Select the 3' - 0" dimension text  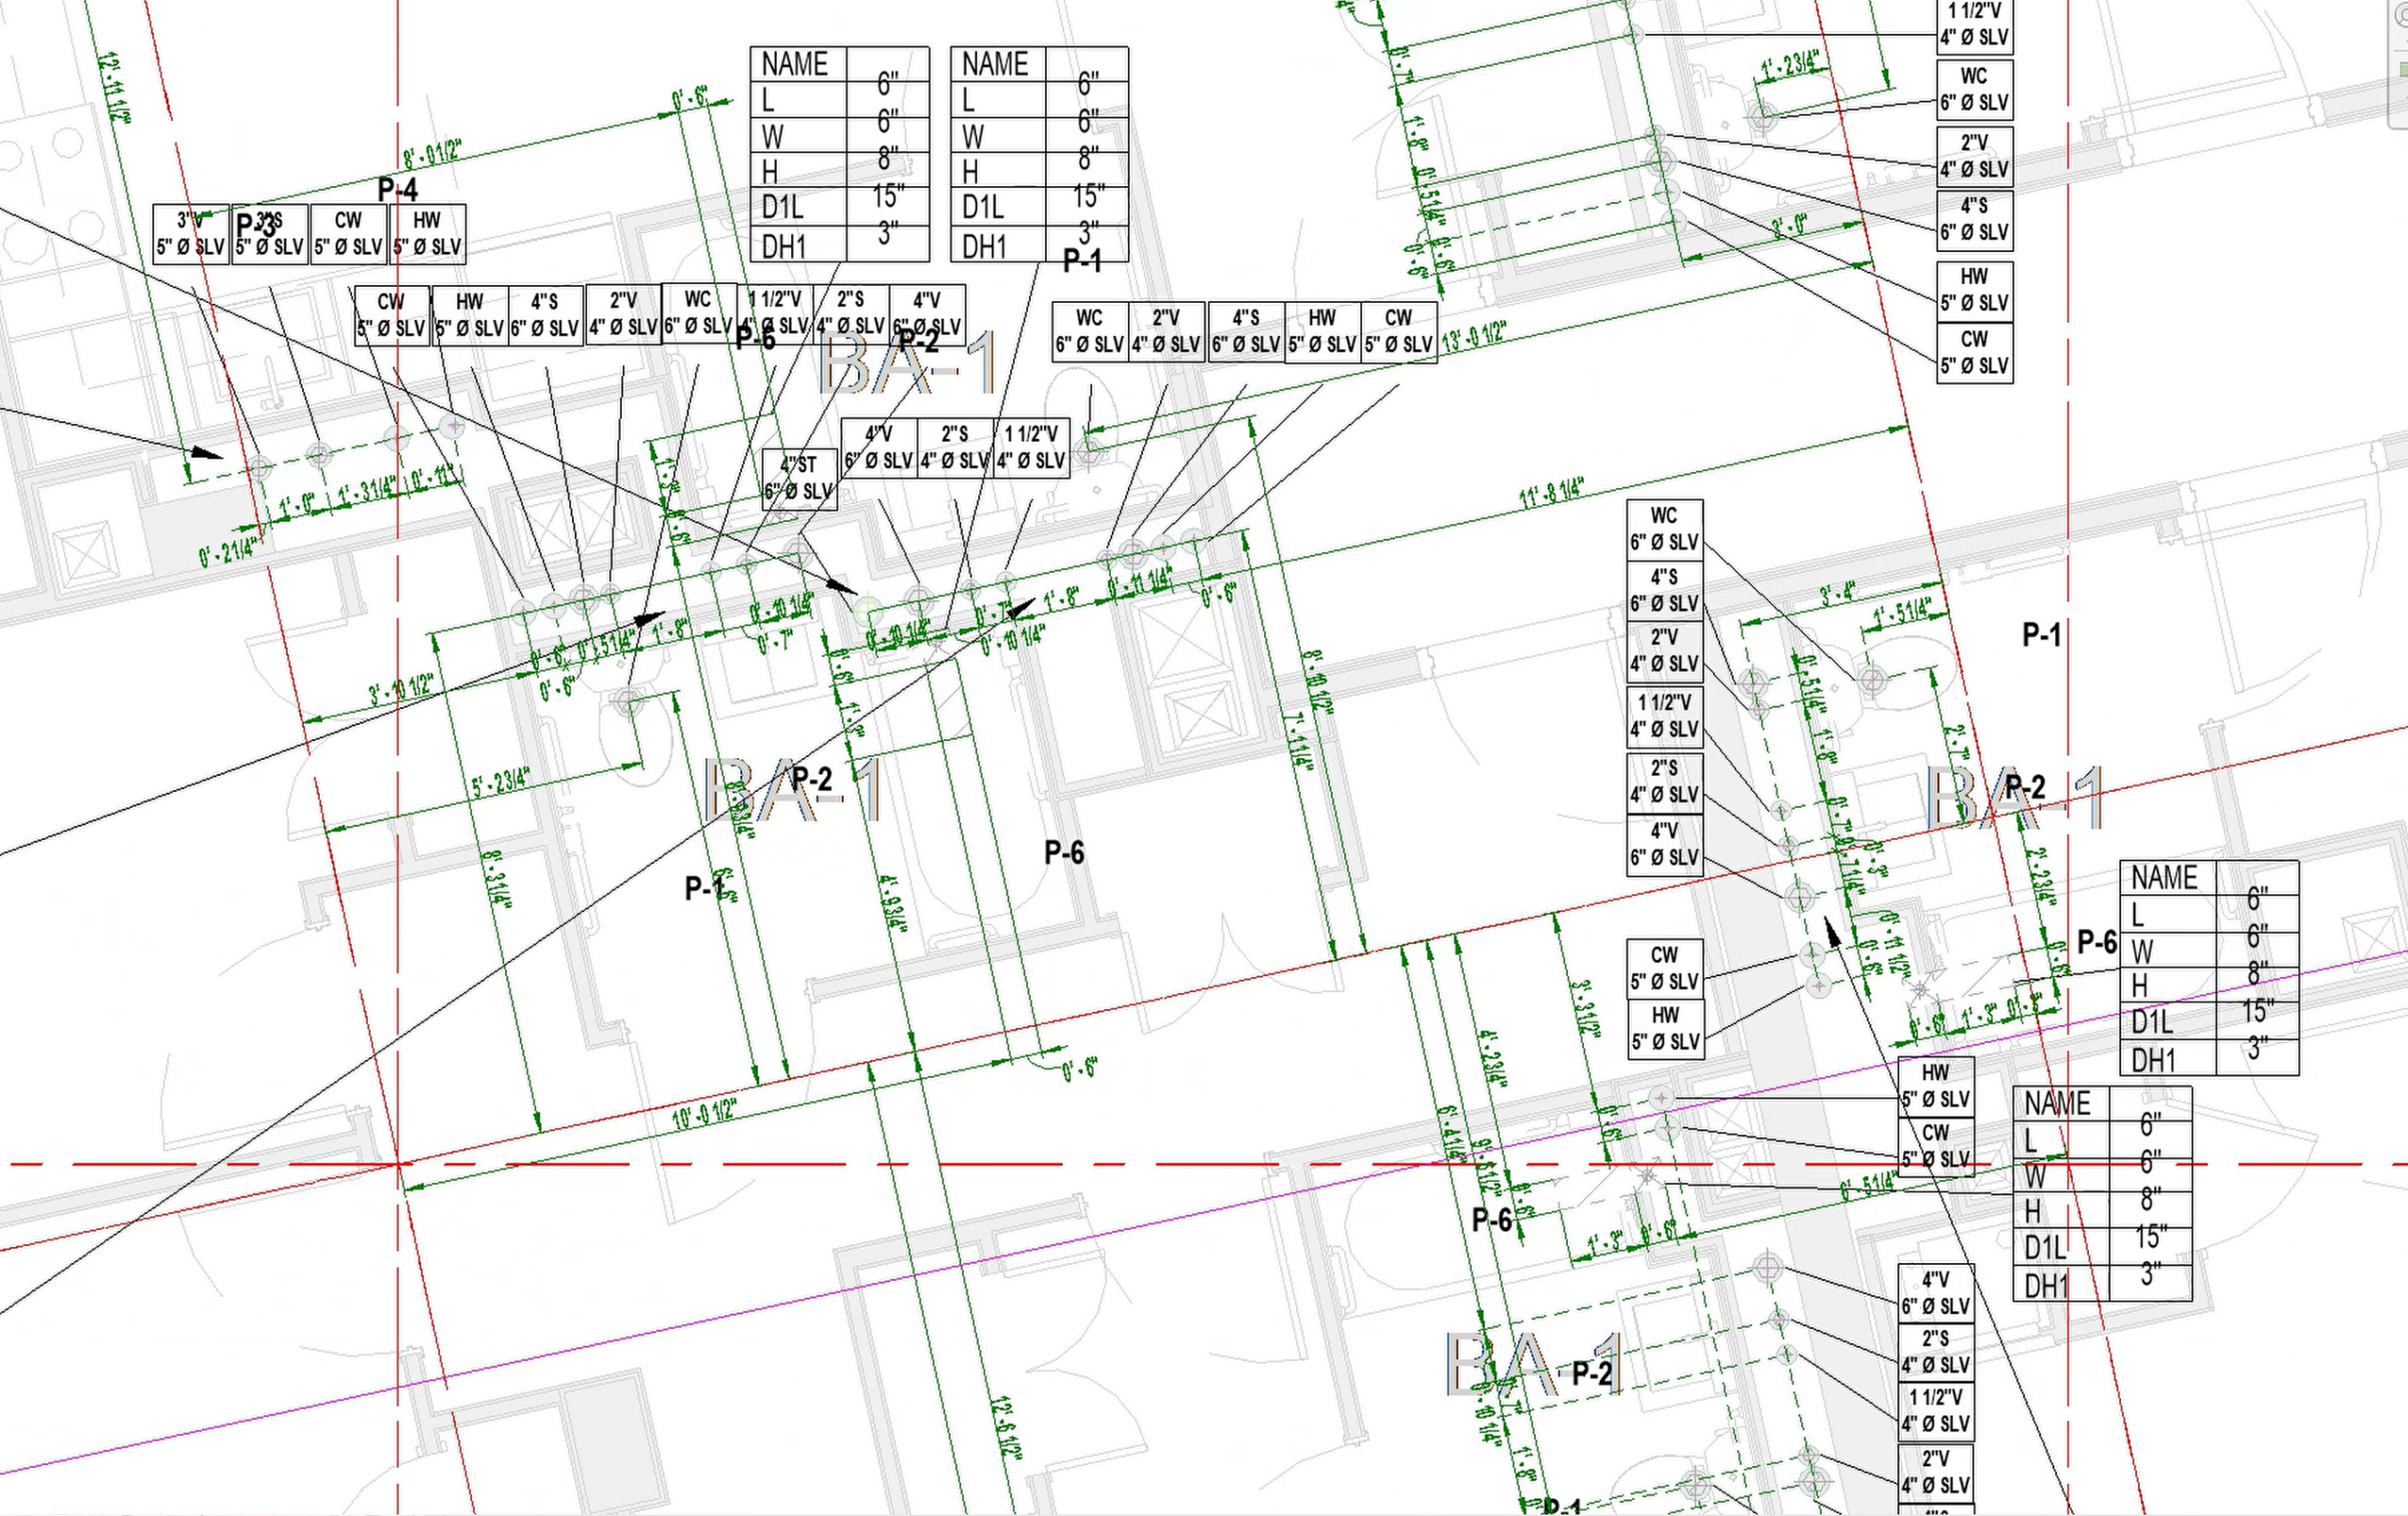1789,226
